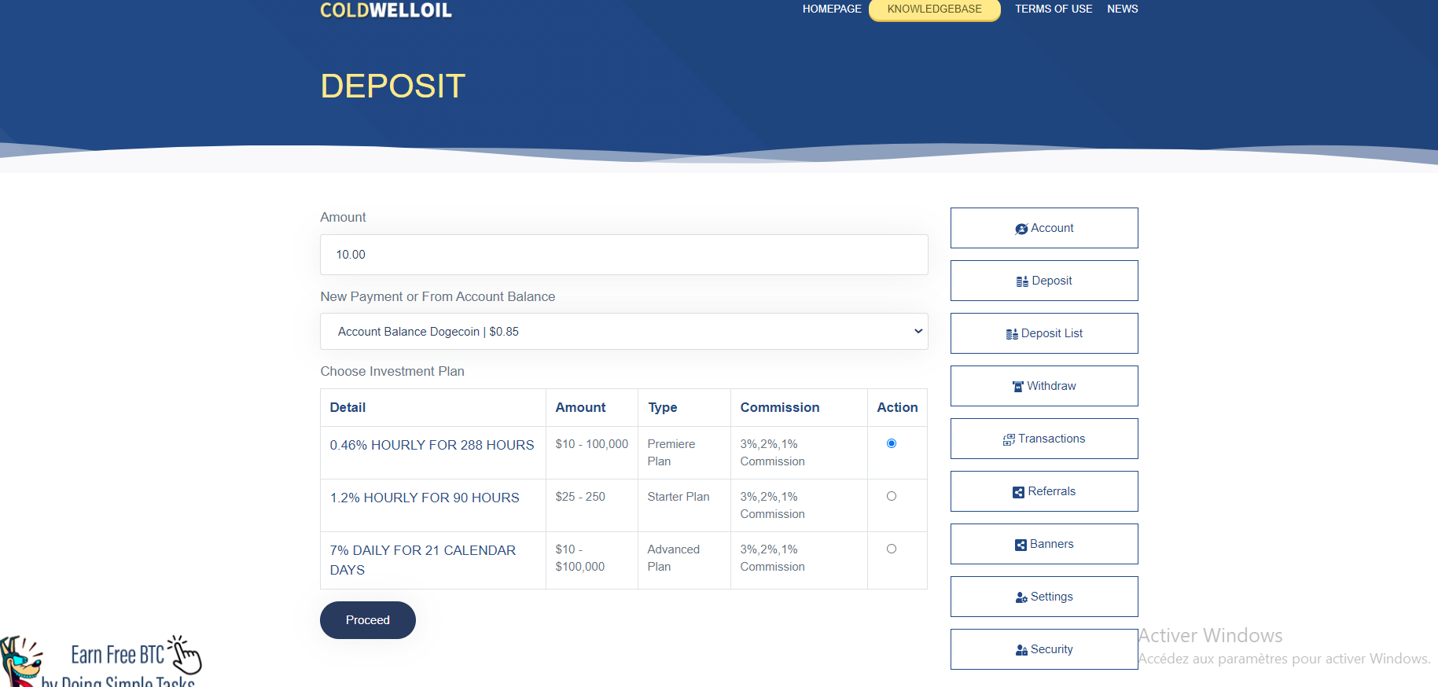The width and height of the screenshot is (1438, 687).
Task: Click the pointing hand icon in BTC ad
Action: [x=185, y=655]
